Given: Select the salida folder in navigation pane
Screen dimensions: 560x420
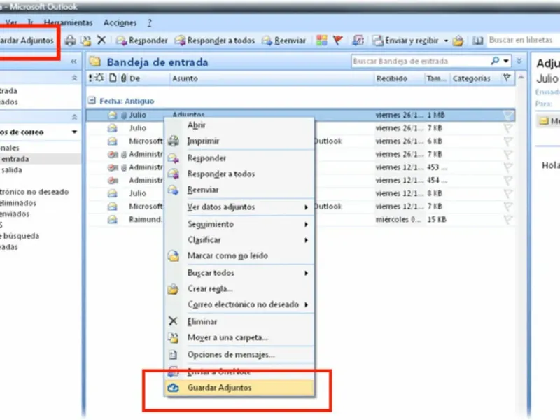Looking at the screenshot, I should (11, 170).
